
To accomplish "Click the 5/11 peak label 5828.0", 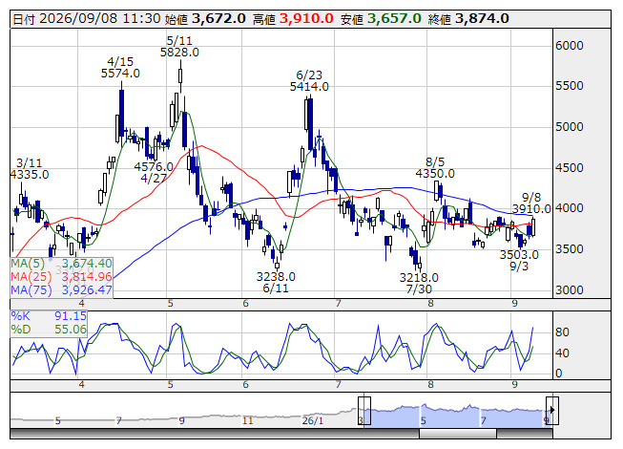I will pyautogui.click(x=179, y=53).
